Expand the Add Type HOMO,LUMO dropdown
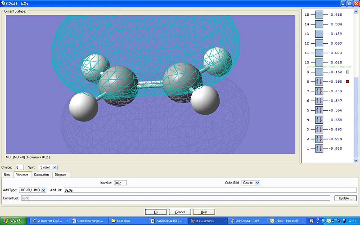Viewport: 360px width, 225px height. pos(32,190)
